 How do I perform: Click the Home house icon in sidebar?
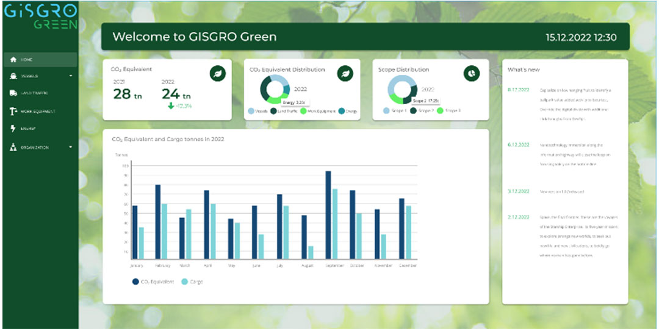click(13, 60)
